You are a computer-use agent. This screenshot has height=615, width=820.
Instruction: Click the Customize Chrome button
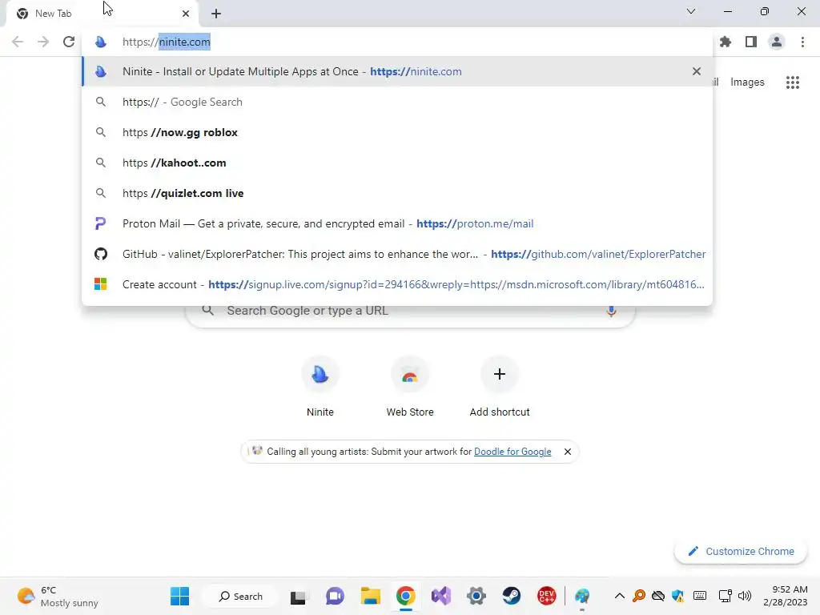[741, 551]
